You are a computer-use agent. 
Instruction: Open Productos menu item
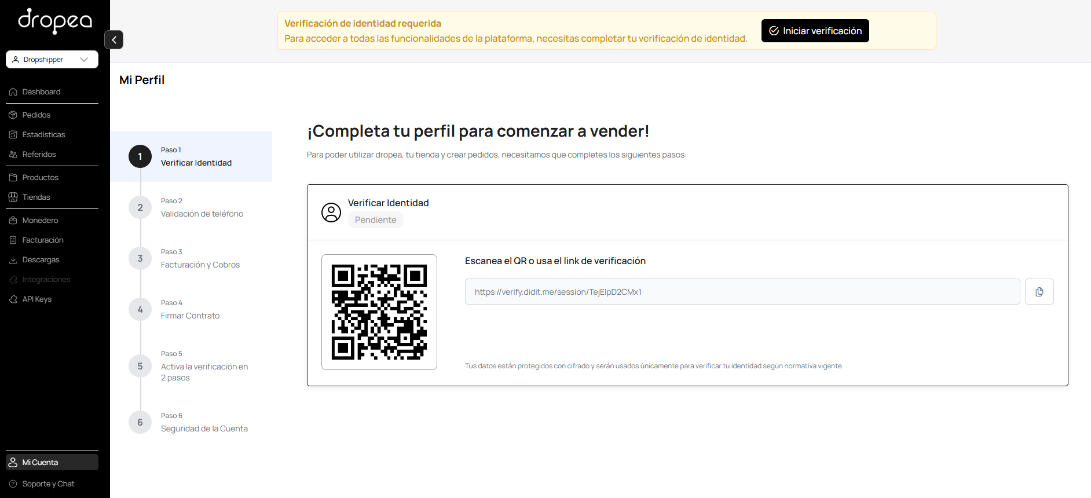(52, 178)
